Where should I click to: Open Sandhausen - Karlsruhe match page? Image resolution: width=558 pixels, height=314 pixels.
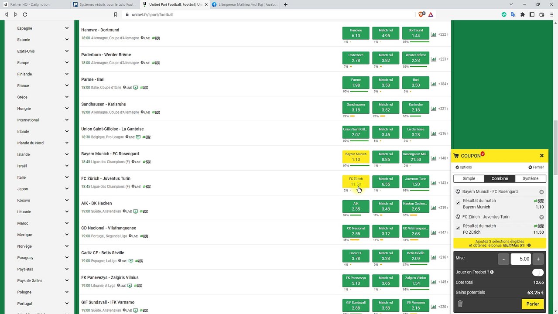tap(103, 104)
